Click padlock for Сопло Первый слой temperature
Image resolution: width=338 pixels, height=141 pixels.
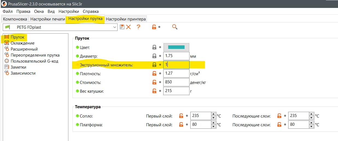[x=181, y=116]
